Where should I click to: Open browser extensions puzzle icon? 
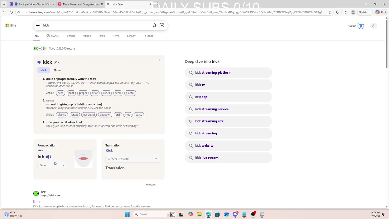[x=338, y=12]
